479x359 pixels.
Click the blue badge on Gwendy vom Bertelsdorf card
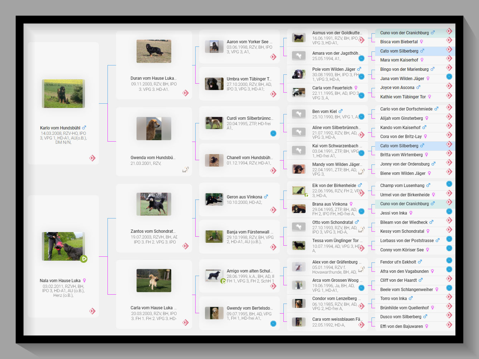[273, 324]
